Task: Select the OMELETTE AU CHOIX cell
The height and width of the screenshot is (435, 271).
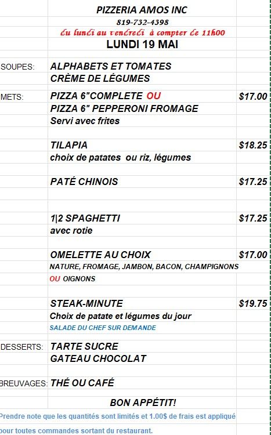Action: pyautogui.click(x=142, y=255)
